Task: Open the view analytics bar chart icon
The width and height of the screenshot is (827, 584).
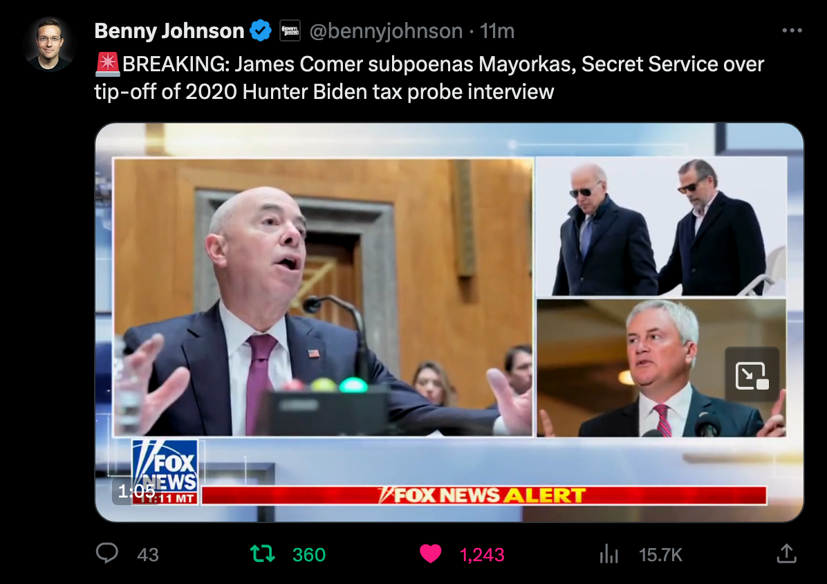Action: (x=608, y=554)
